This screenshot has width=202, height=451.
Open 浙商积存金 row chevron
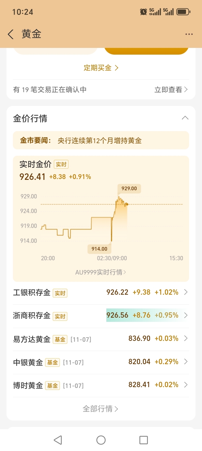click(x=185, y=315)
